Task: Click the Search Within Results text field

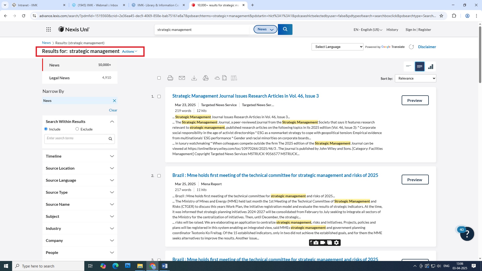Action: click(x=76, y=139)
